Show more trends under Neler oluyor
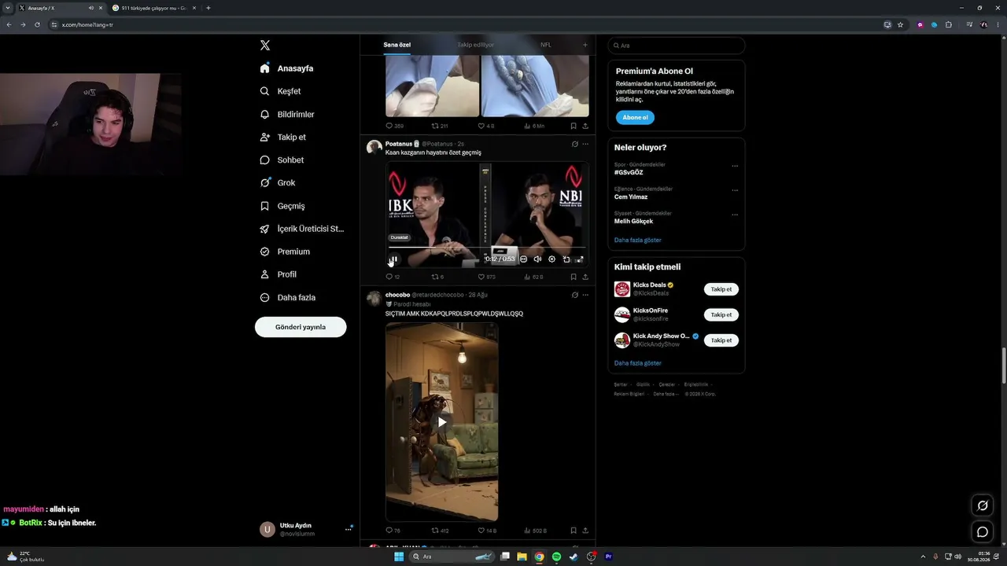The width and height of the screenshot is (1007, 566). (637, 240)
